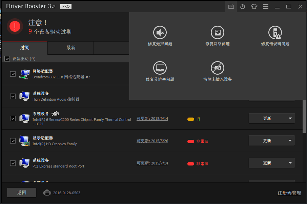Click the clean unplugged devices tool (清除未插入设备)
The height and width of the screenshot is (204, 307).
point(218,72)
